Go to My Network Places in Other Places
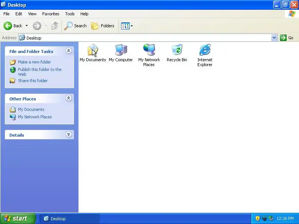This screenshot has width=299, height=224. 35,117
